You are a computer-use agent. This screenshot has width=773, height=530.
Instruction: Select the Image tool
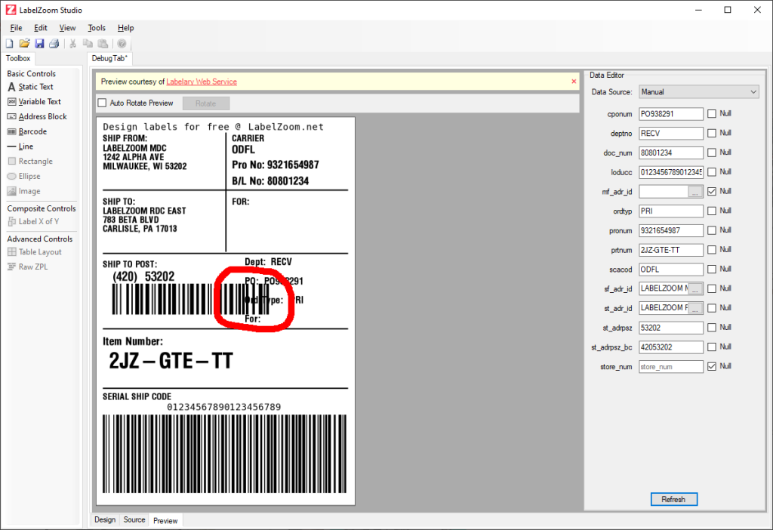click(x=23, y=191)
